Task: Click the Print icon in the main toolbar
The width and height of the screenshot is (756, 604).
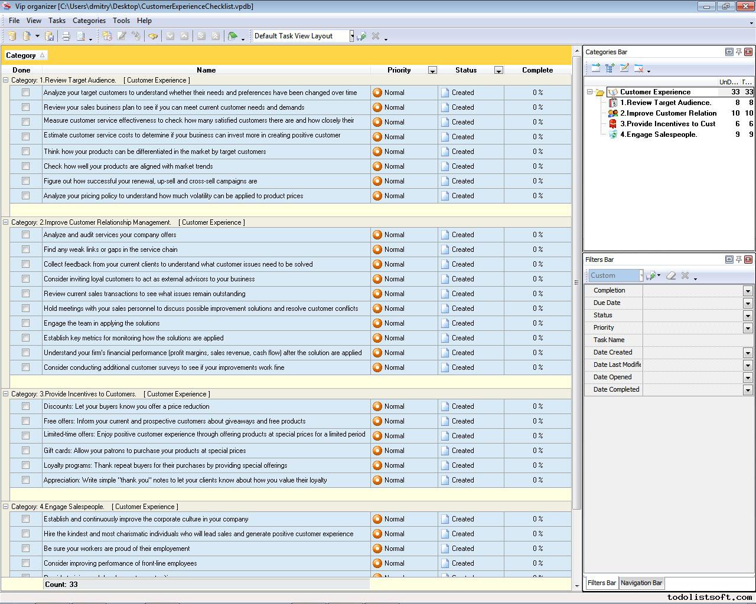Action: 66,36
